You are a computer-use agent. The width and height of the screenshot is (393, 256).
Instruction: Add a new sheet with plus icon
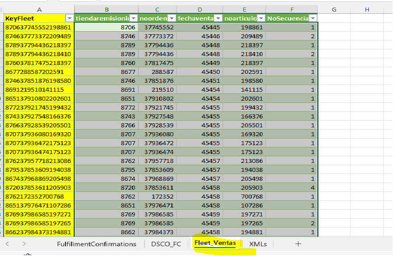tap(298, 244)
